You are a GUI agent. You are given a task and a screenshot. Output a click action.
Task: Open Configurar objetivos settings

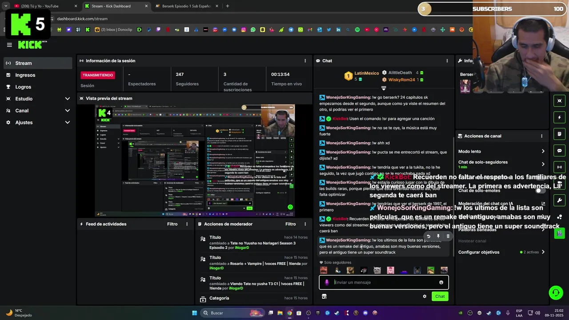(501, 252)
